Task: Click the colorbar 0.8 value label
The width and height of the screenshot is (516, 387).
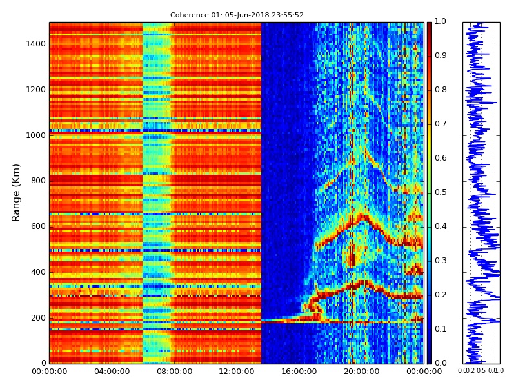Action: click(441, 90)
